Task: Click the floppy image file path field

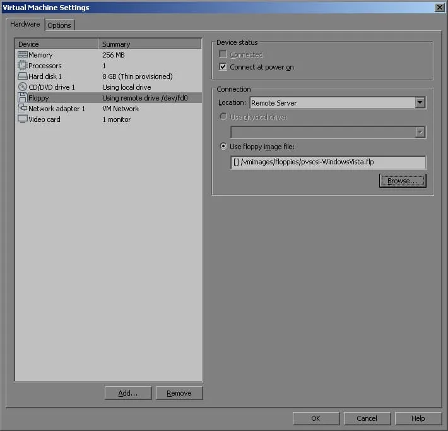Action: [328, 162]
